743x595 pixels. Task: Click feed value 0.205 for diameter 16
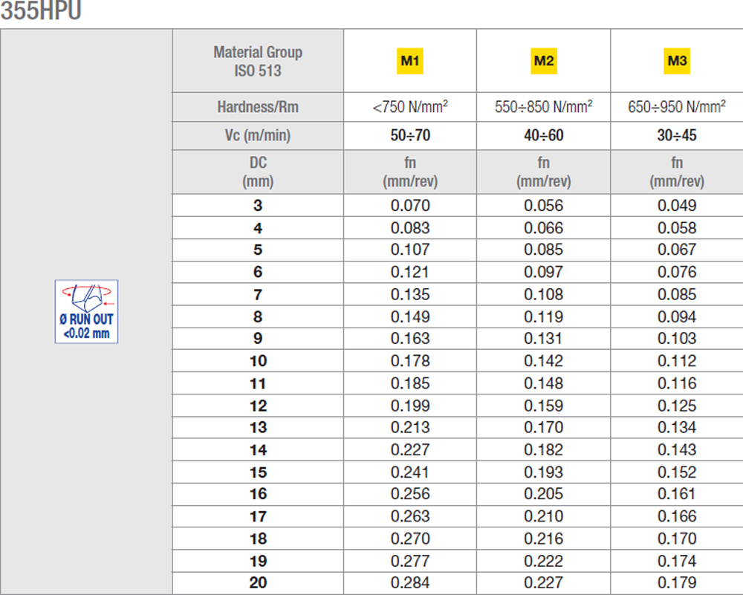[x=544, y=494]
